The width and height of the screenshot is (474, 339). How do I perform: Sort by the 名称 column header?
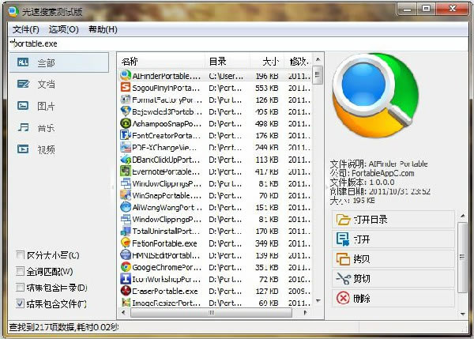click(161, 62)
